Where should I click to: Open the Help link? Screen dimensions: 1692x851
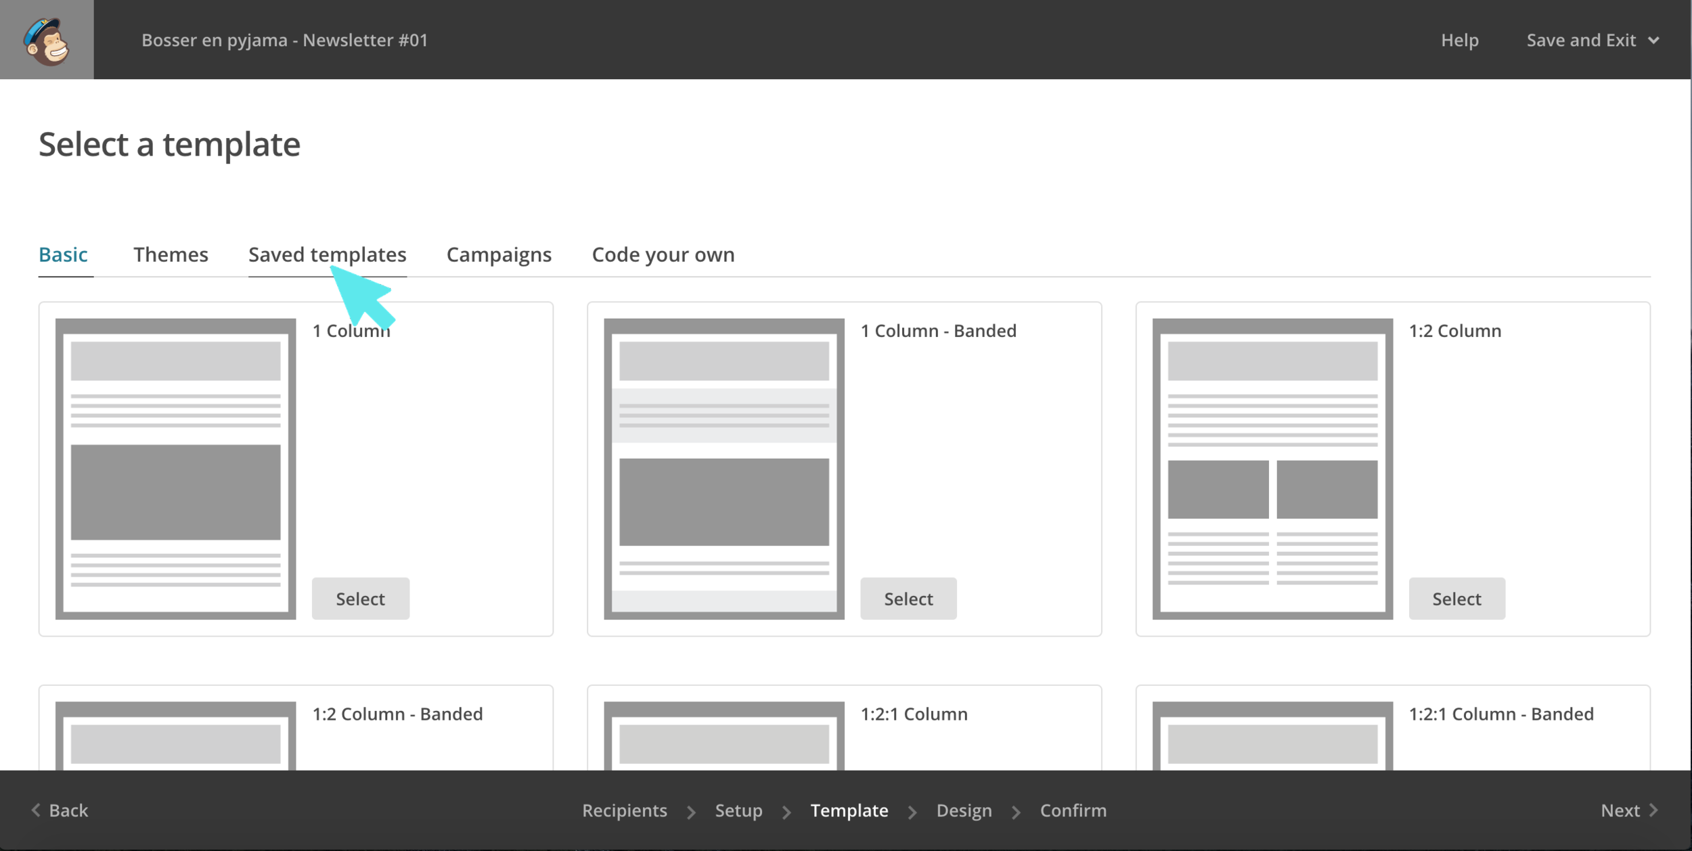[x=1459, y=41]
